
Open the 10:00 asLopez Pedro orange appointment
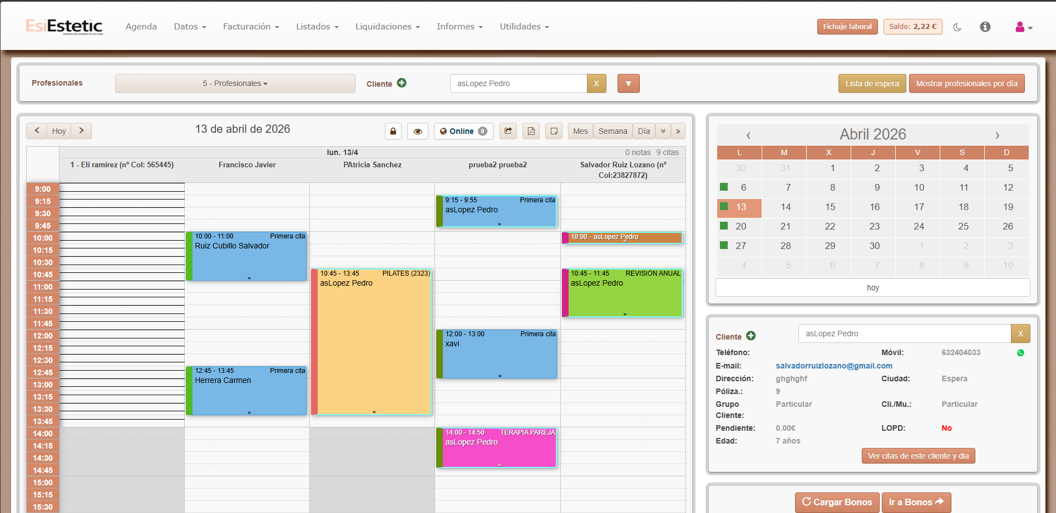623,237
